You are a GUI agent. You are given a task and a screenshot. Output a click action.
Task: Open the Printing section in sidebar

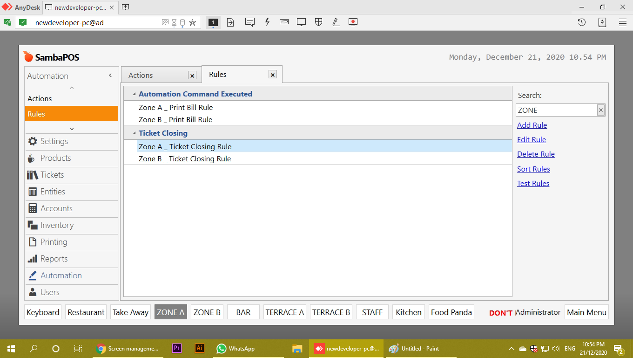click(x=72, y=242)
